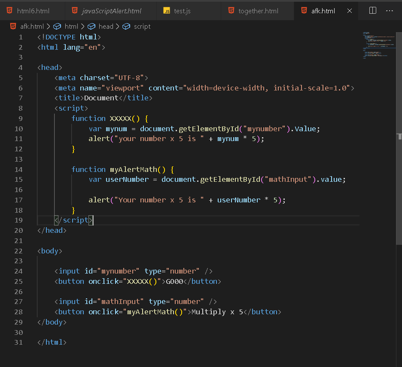Screen dimensions: 402x367
Task: Click the getElementById call on line 10
Action: pyautogui.click(x=209, y=129)
